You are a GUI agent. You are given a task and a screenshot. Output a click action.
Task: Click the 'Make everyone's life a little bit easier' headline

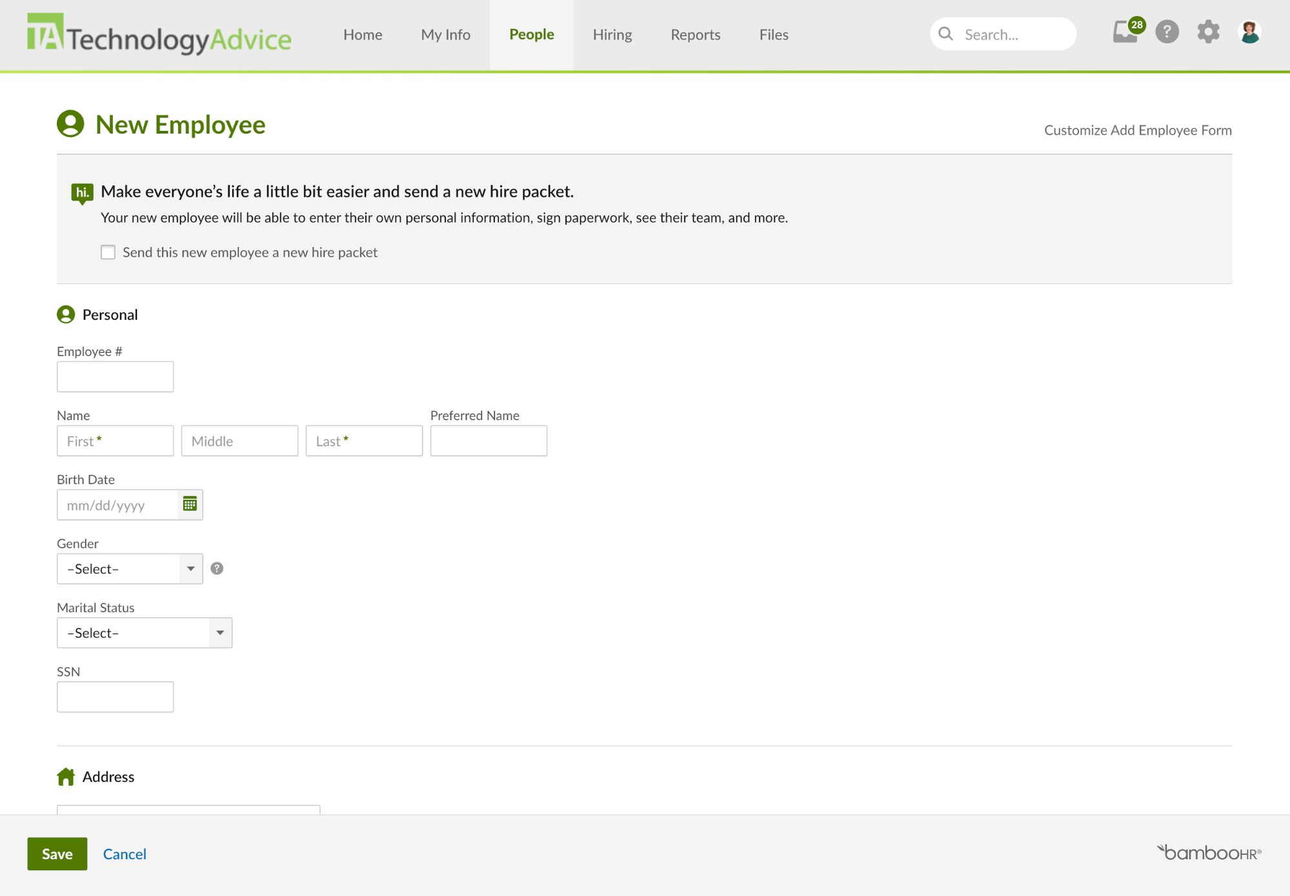pos(338,192)
